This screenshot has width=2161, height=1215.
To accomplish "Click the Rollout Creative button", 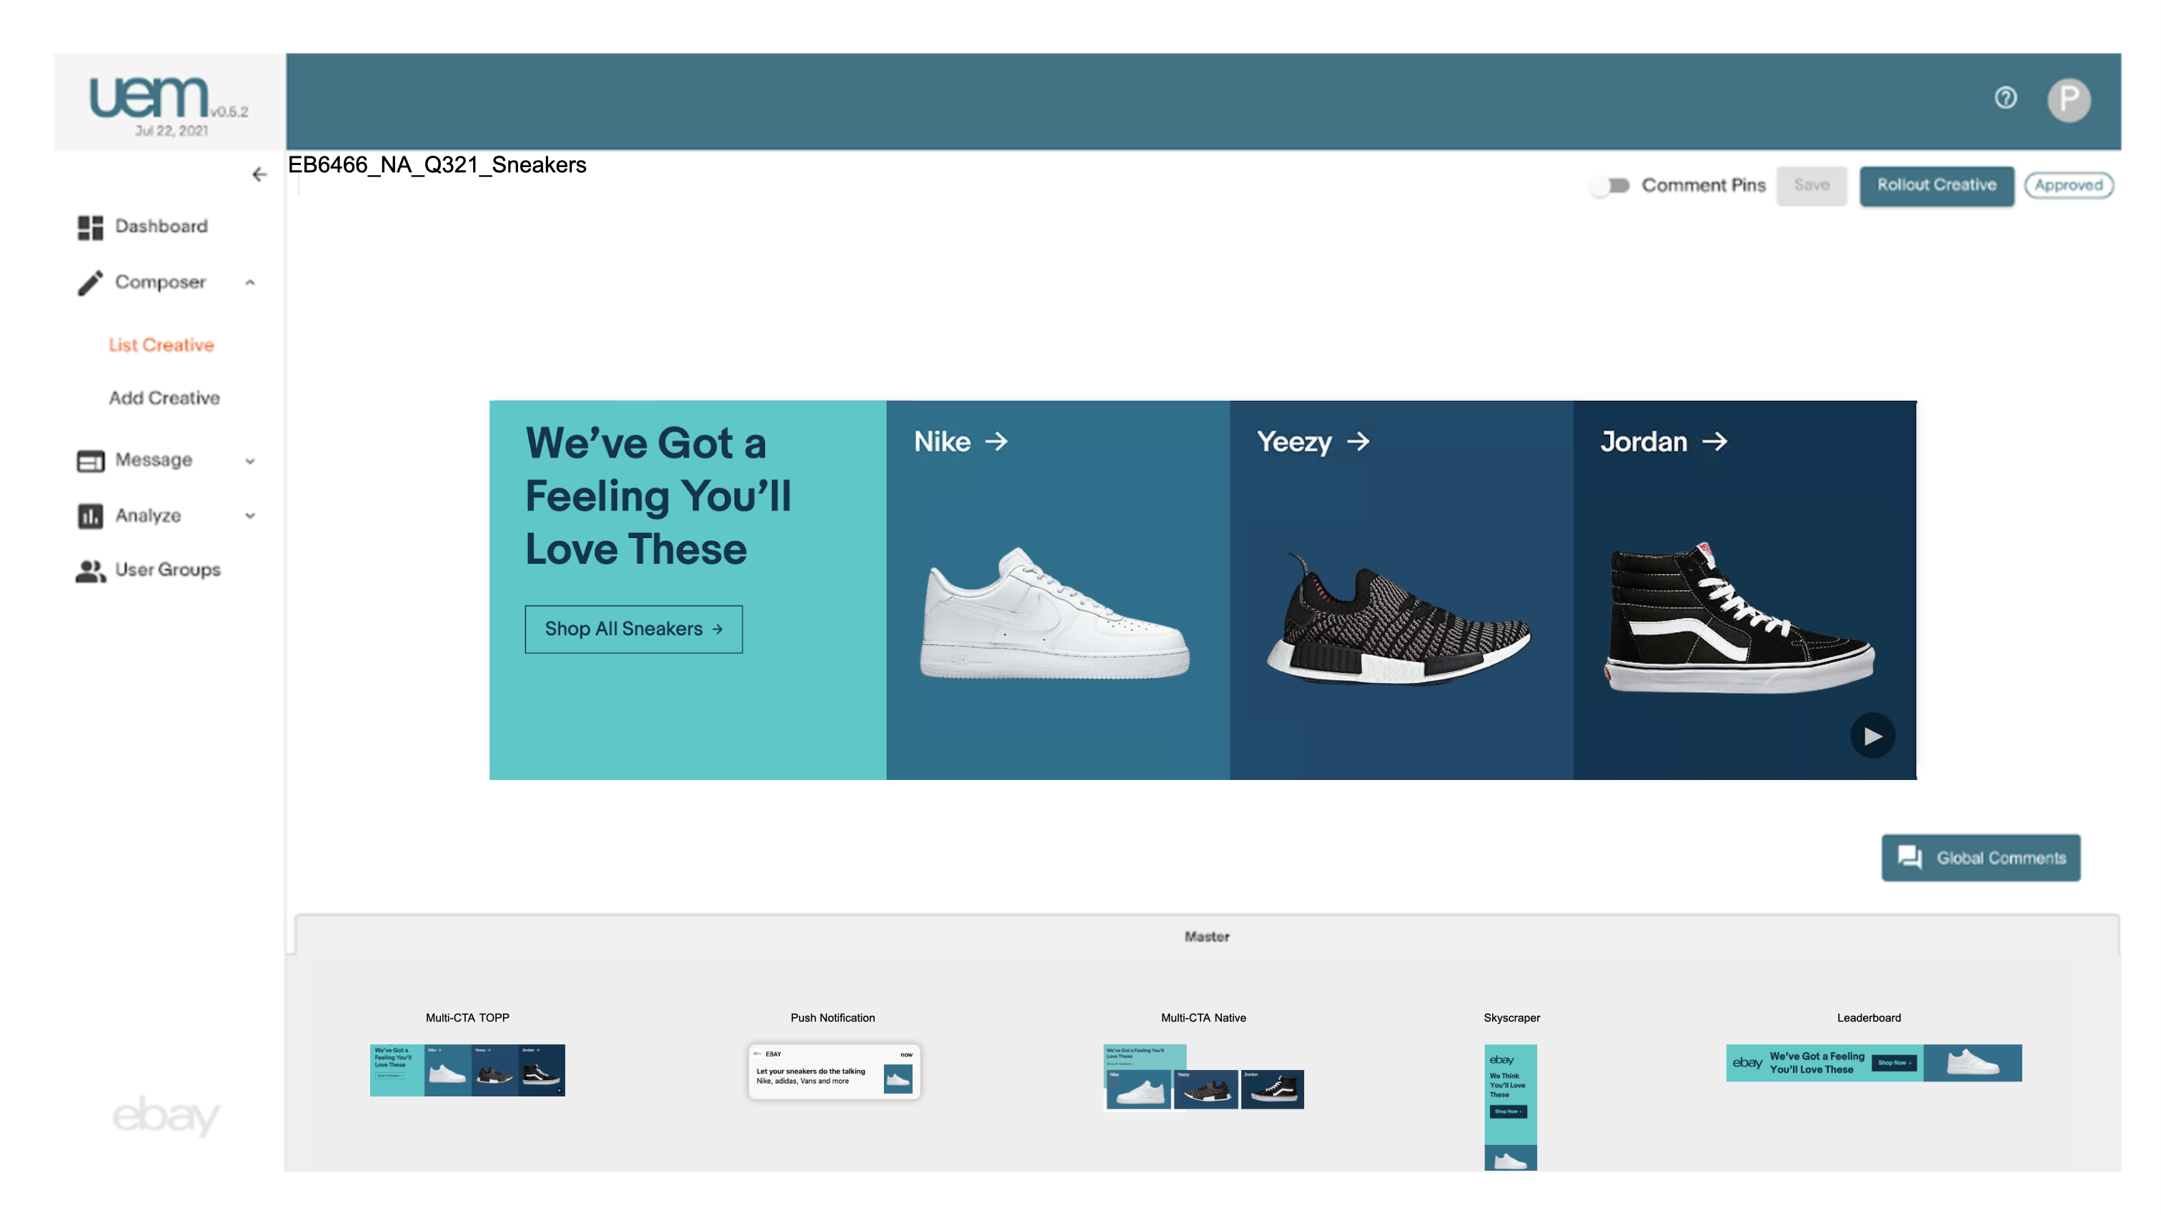I will (1936, 185).
